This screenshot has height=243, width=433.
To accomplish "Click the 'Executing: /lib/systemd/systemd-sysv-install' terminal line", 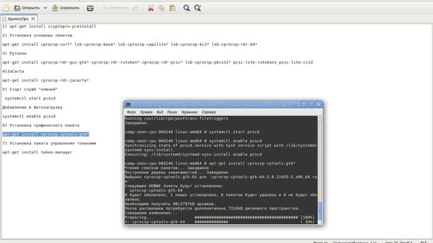I will coord(193,155).
